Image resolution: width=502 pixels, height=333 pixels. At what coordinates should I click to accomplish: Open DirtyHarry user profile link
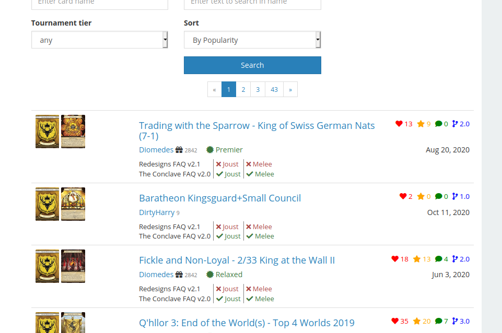click(157, 212)
